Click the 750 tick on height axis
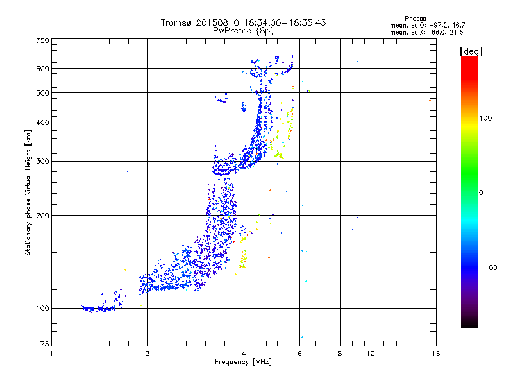 click(42, 40)
